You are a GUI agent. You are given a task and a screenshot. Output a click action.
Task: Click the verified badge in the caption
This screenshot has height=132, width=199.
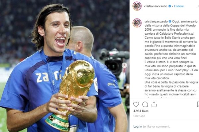tap(170, 21)
